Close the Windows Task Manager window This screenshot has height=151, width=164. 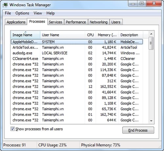click(x=154, y=4)
